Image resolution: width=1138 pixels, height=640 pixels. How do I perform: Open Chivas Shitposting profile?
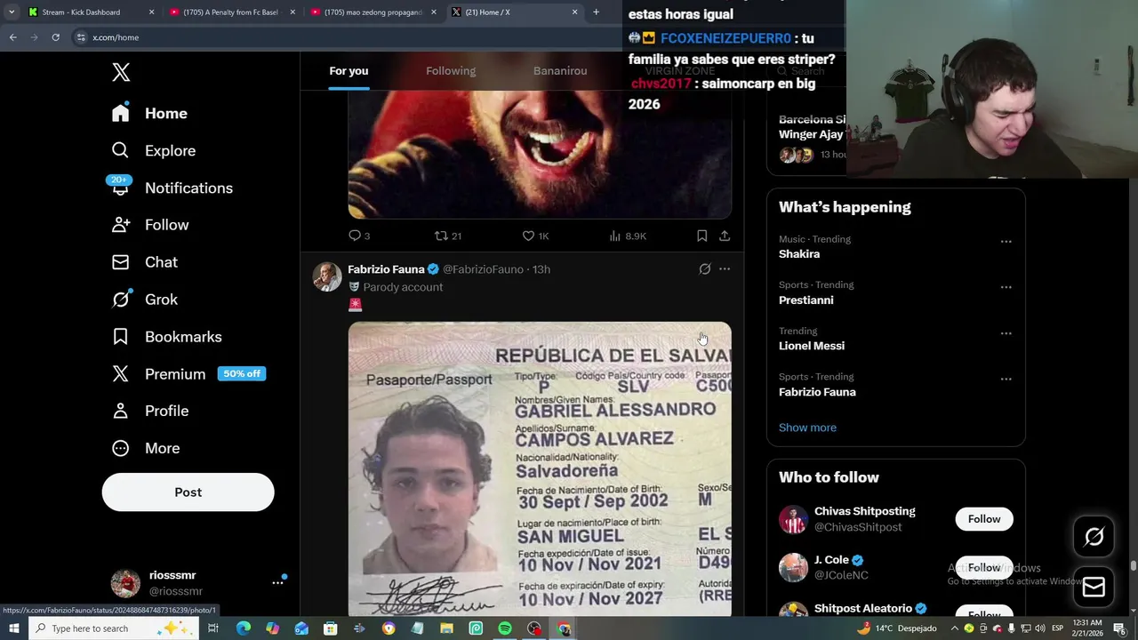click(x=865, y=511)
